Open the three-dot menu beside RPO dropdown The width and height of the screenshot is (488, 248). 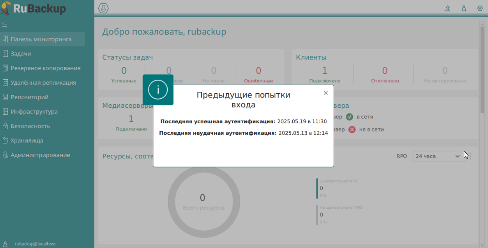(470, 156)
